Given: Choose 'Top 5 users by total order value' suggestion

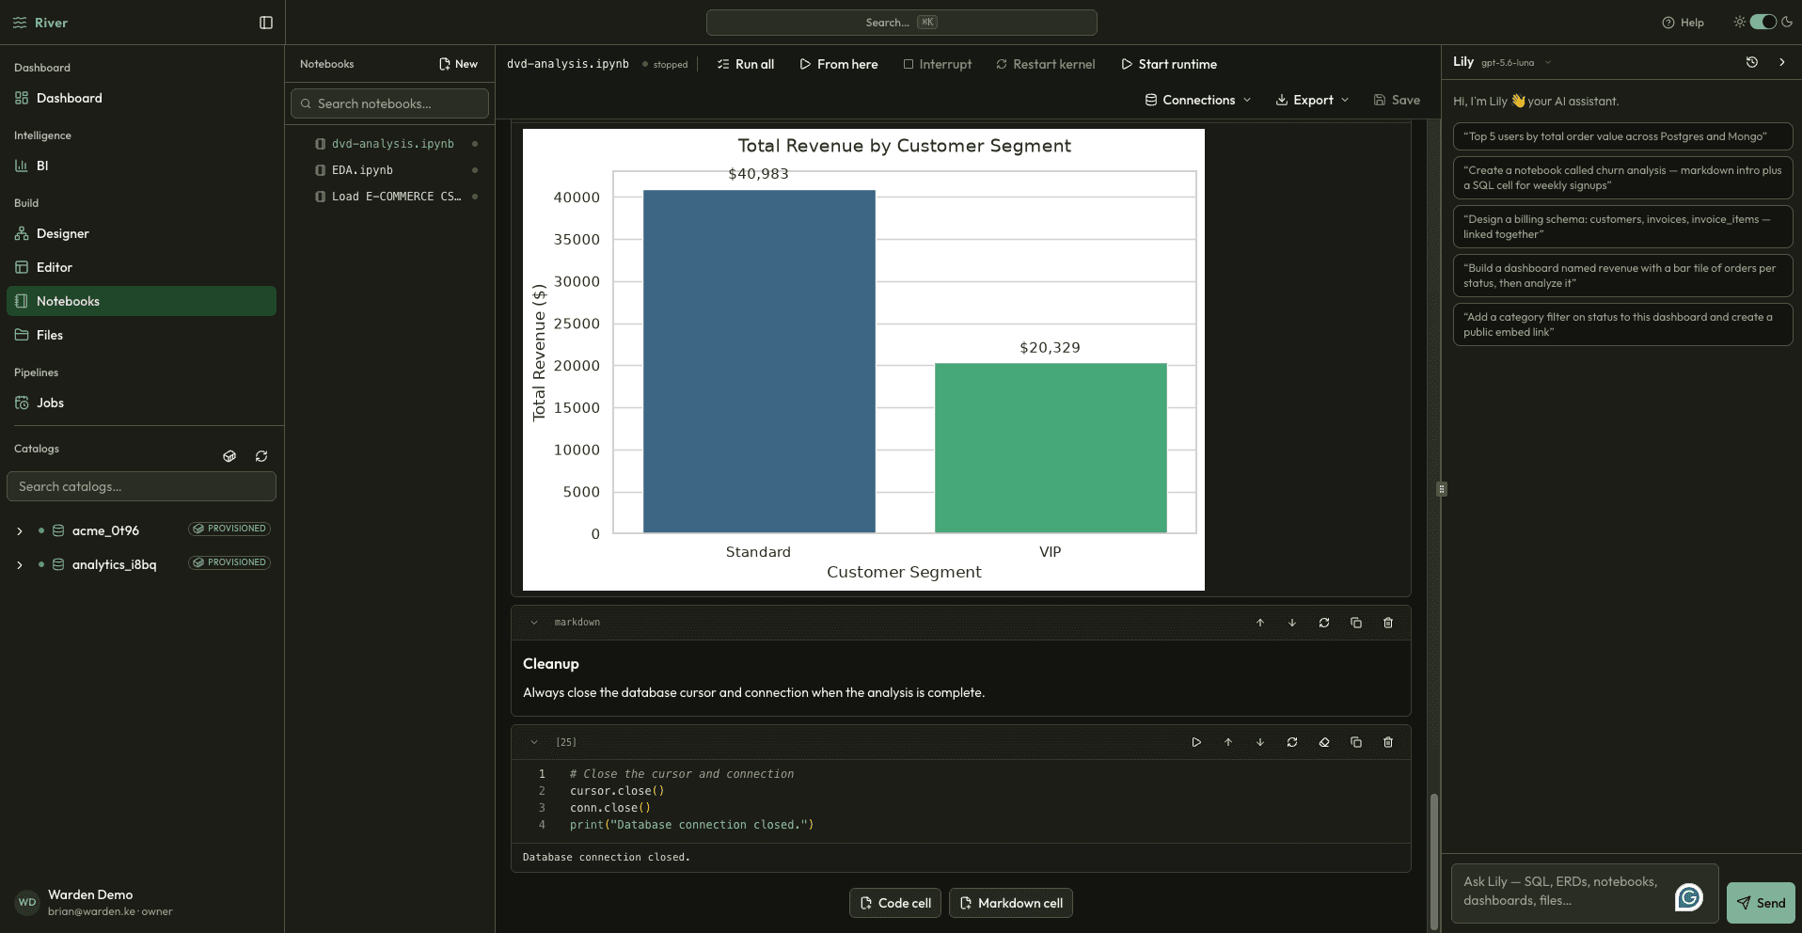Looking at the screenshot, I should coord(1622,136).
